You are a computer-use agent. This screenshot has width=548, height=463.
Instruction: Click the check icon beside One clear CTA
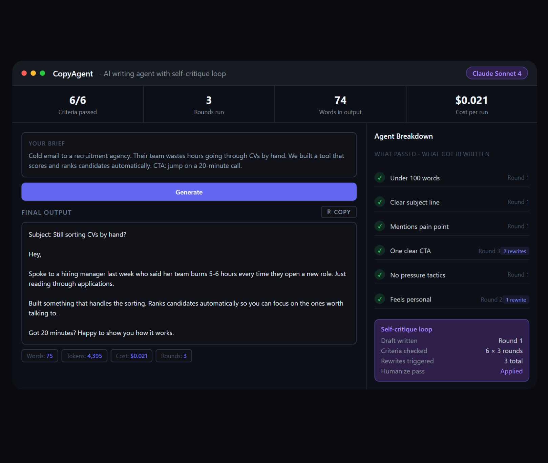point(380,250)
